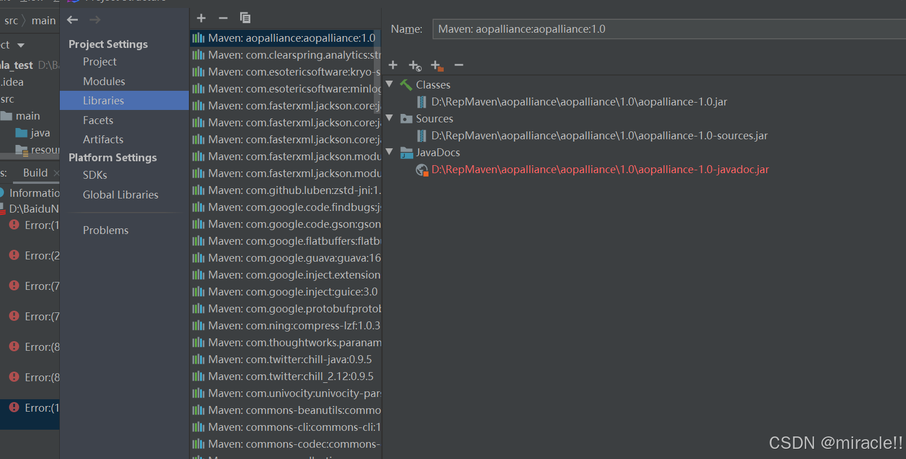Select Maven: com.google.code.gson library

[x=286, y=224]
